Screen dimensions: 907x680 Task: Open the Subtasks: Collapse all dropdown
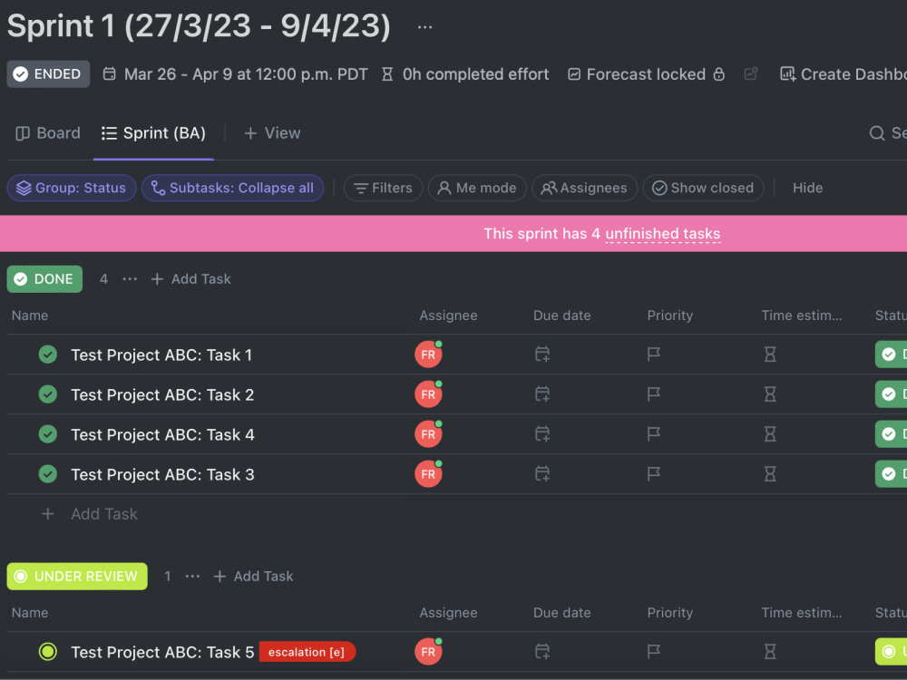[x=232, y=188]
